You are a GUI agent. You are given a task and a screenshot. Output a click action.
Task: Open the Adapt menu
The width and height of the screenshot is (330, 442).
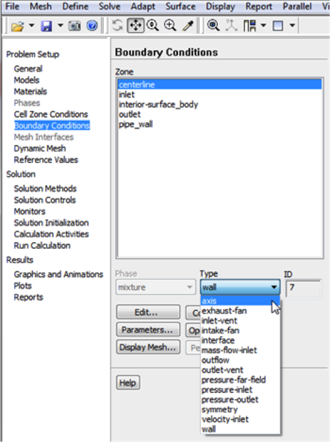[x=143, y=7]
